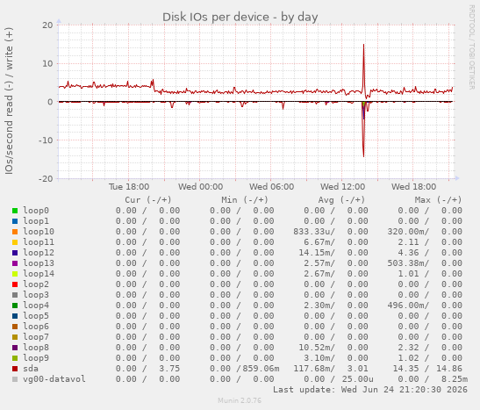The height and width of the screenshot is (410, 480).
Task: Click the Cur (-/+) column header
Action: [x=148, y=200]
